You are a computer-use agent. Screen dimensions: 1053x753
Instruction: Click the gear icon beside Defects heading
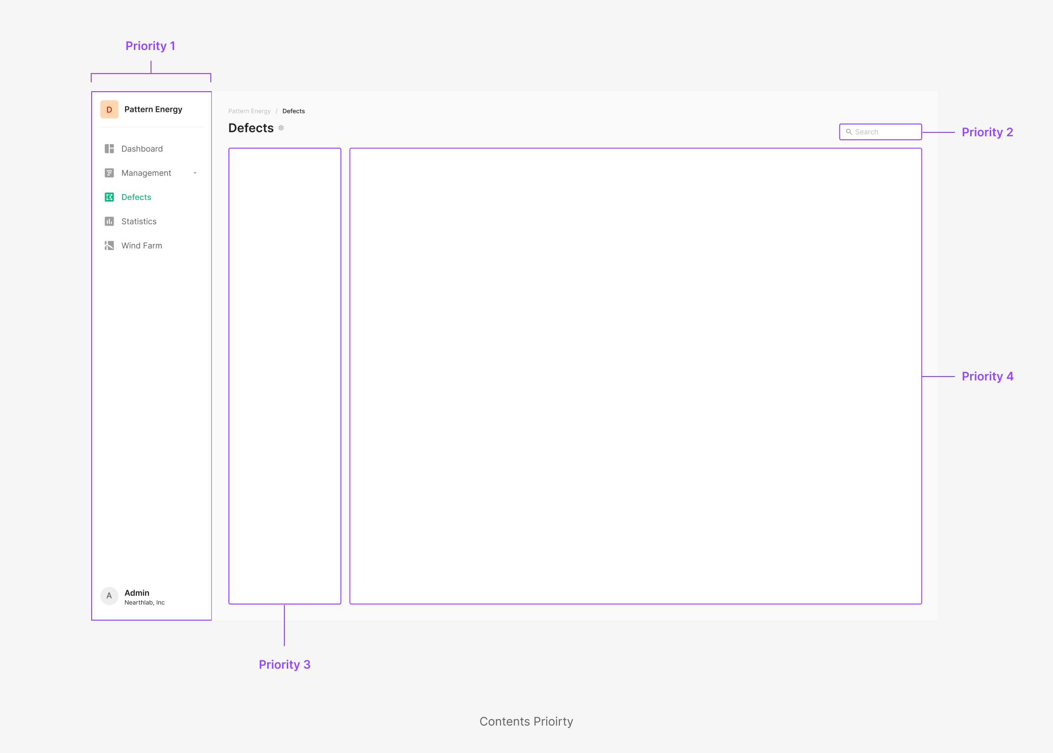281,128
